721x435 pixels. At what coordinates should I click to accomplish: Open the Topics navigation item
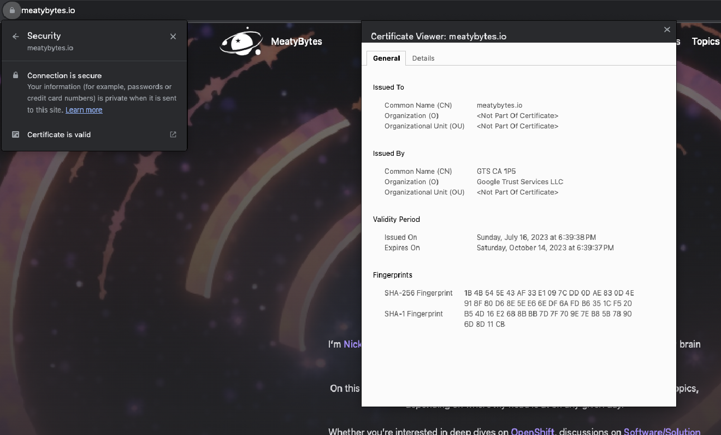pos(705,41)
